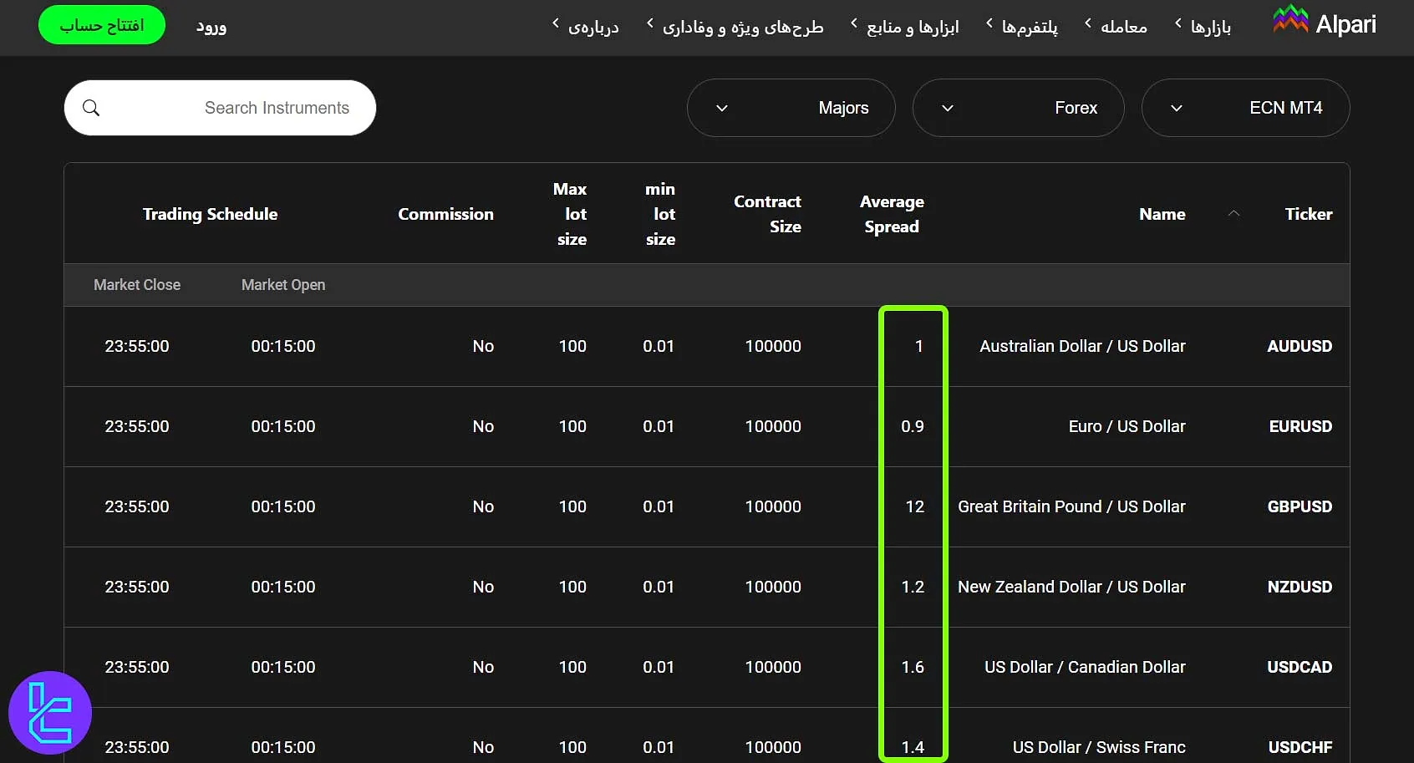Open the ابزارها و منابع menu

tap(913, 26)
